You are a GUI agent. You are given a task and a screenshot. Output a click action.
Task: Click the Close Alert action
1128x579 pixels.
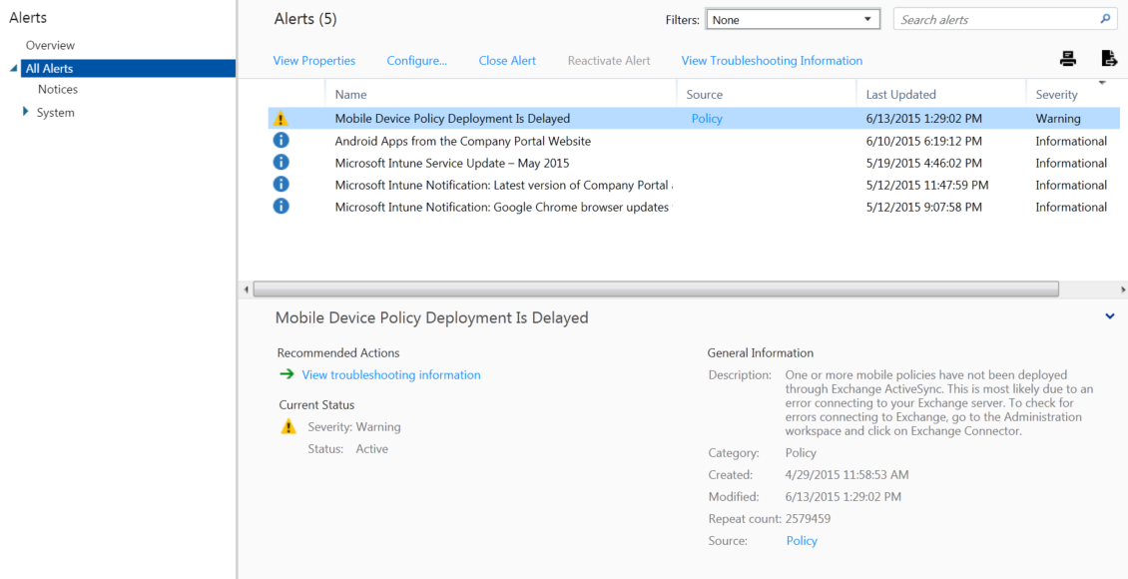click(507, 60)
